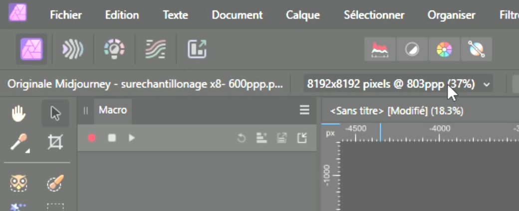Viewport: 519px width, 211px height.
Task: Apply Auto White Balance
Action: [x=476, y=49]
